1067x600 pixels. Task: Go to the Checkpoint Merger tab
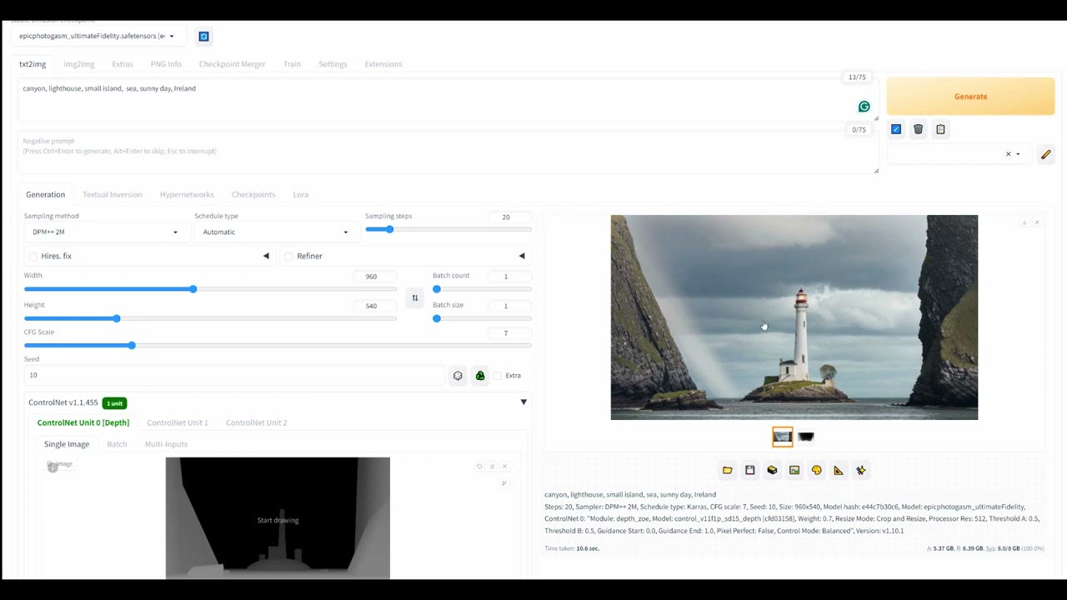[232, 64]
